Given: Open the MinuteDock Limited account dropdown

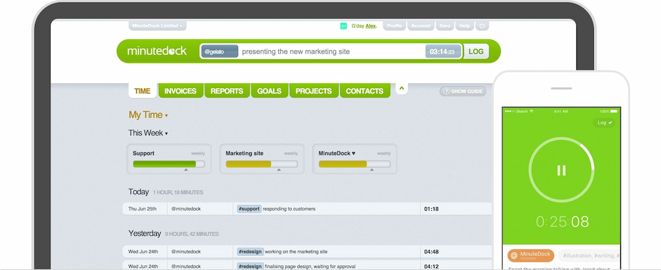Looking at the screenshot, I should click(x=158, y=26).
